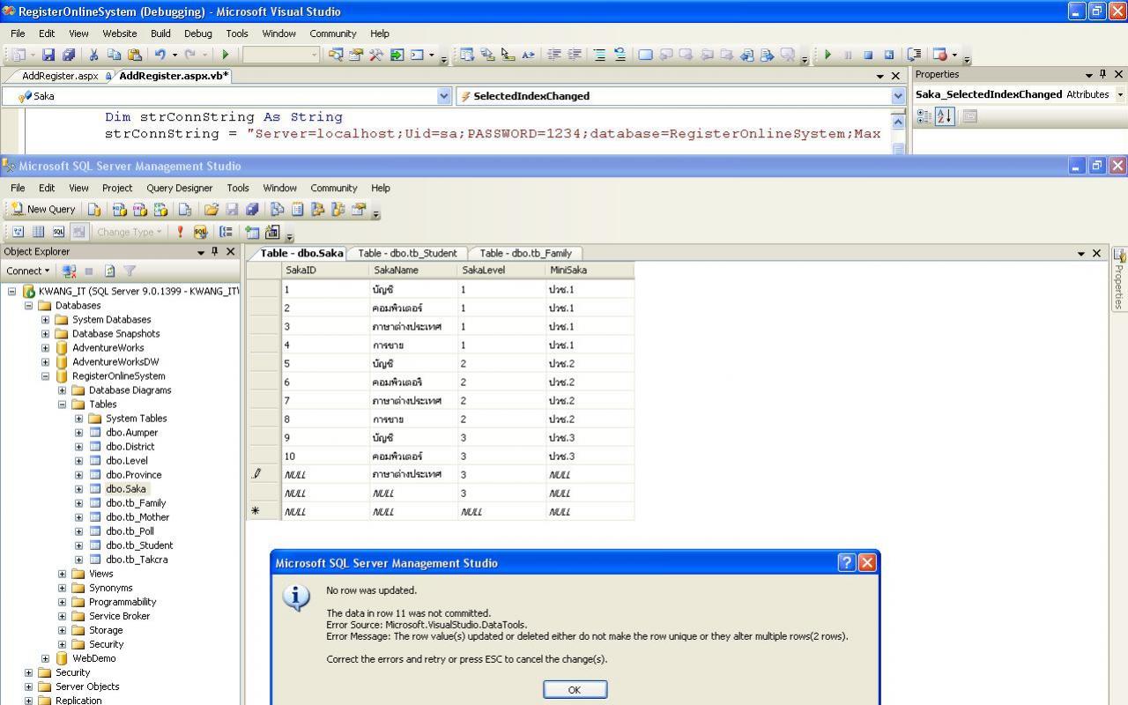Image resolution: width=1128 pixels, height=705 pixels.
Task: Click Execute SQL red exclamation icon
Action: tap(180, 232)
